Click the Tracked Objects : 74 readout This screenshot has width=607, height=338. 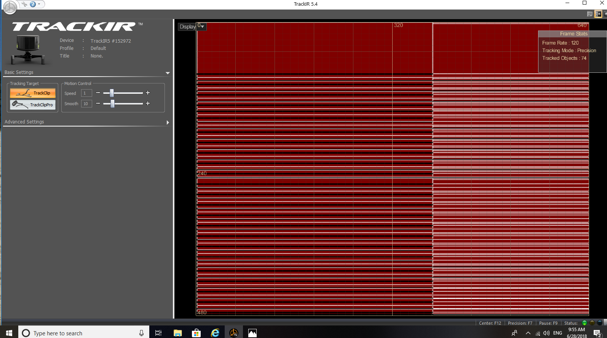click(x=564, y=58)
